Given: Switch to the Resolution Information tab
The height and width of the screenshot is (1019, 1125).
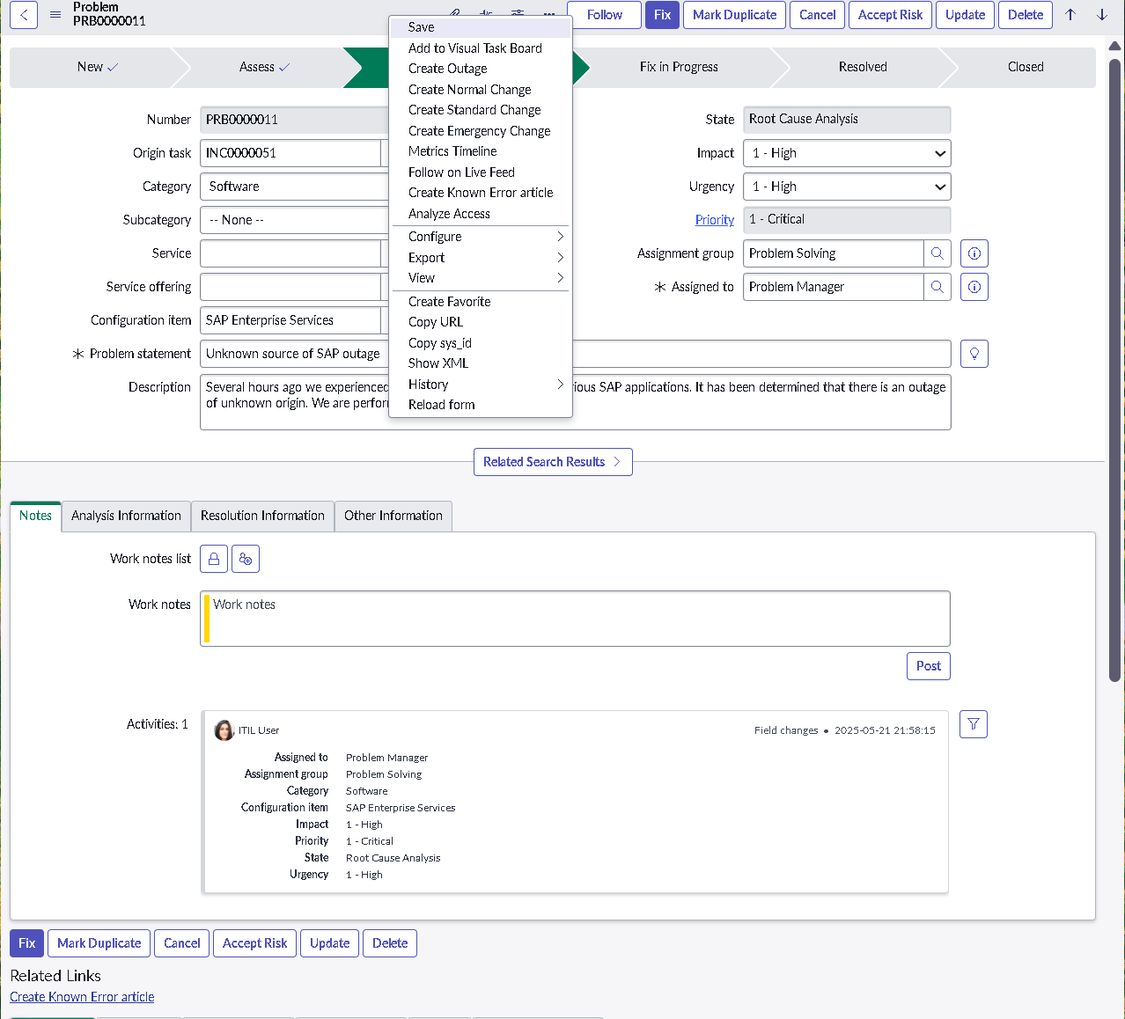Looking at the screenshot, I should coord(262,516).
